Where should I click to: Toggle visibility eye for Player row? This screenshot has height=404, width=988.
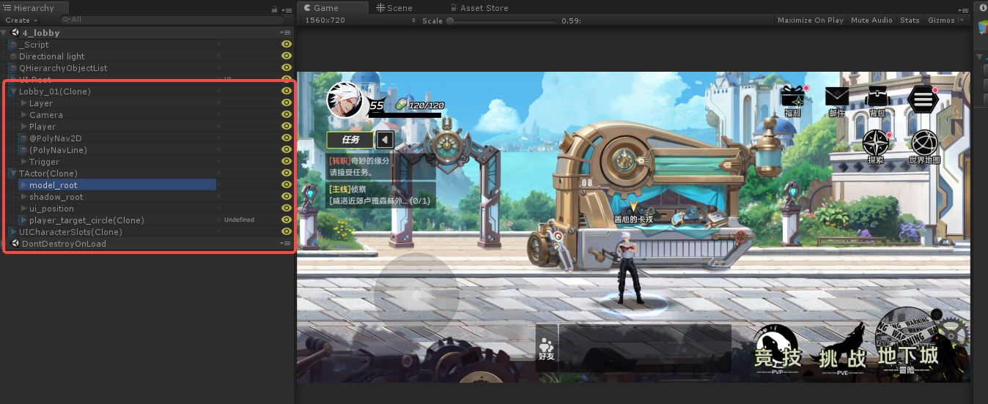287,127
